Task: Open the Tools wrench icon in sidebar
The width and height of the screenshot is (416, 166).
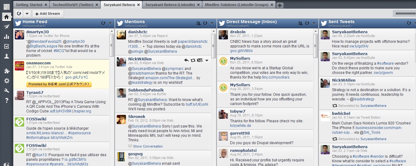Action: point(6,91)
